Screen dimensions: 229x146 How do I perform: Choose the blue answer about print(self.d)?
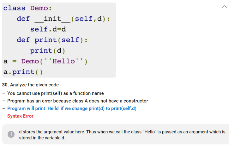72,108
